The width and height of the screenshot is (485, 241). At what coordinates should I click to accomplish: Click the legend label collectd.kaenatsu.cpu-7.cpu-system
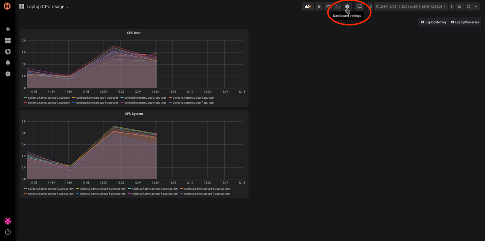pos(207,194)
